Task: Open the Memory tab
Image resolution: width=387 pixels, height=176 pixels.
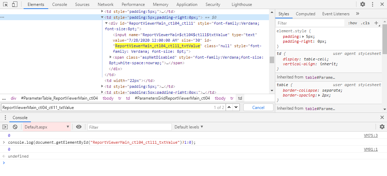Action: (160, 5)
